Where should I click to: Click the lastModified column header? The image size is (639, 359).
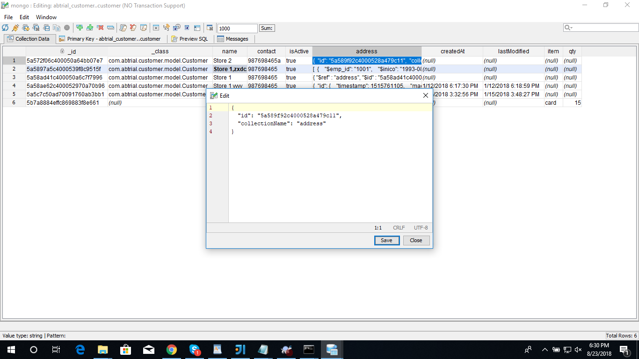514,51
